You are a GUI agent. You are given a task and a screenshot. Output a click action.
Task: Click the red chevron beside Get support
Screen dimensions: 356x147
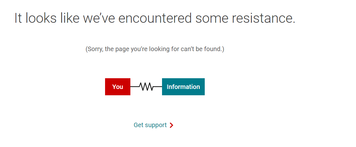[172, 125]
